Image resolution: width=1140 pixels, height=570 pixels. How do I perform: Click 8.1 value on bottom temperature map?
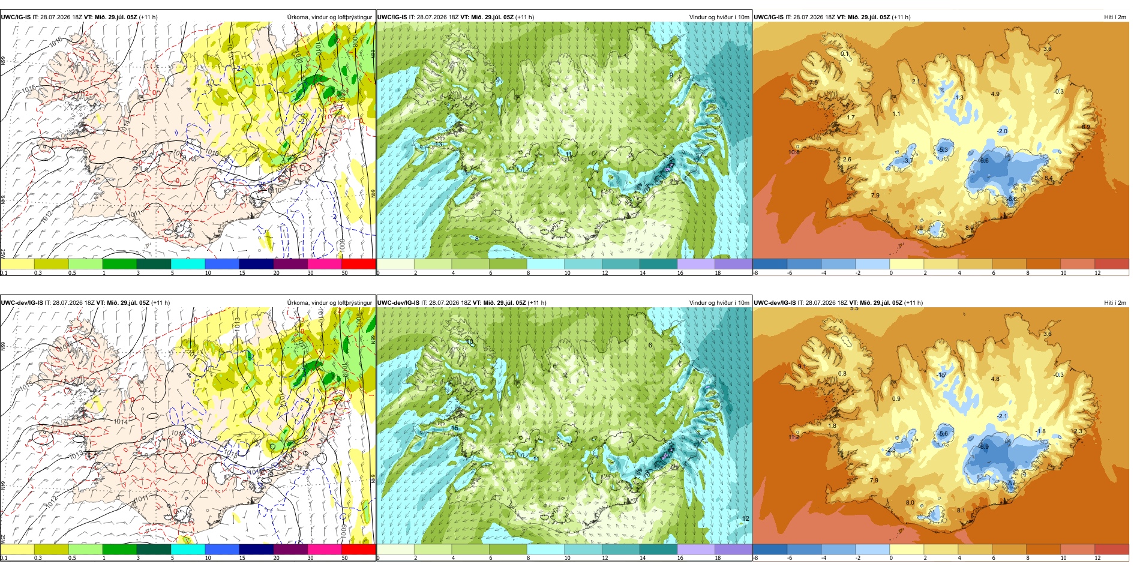(961, 511)
